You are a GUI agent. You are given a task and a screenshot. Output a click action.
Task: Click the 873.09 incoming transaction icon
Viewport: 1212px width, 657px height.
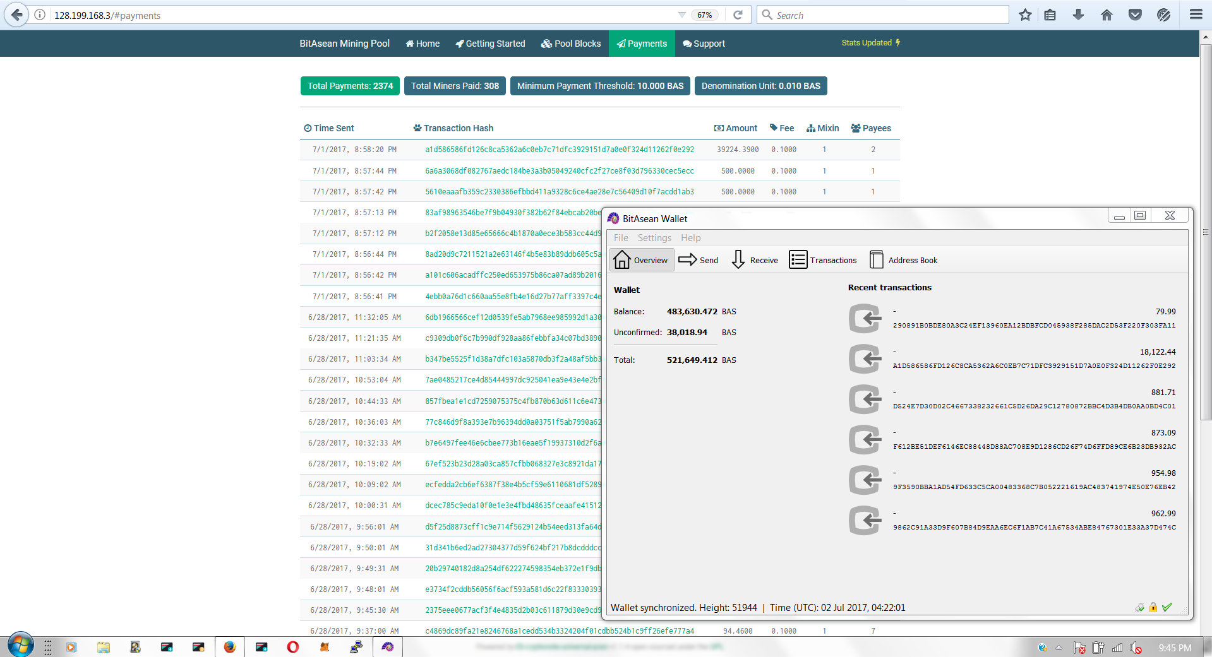pos(865,440)
